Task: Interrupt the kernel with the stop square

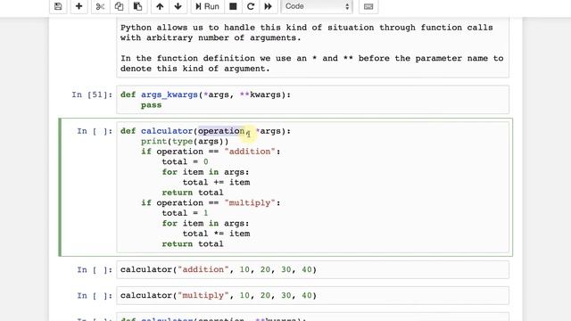Action: pyautogui.click(x=233, y=6)
